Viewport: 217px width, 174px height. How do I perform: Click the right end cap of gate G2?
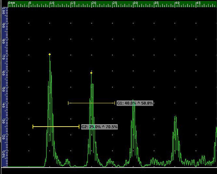click(x=79, y=127)
